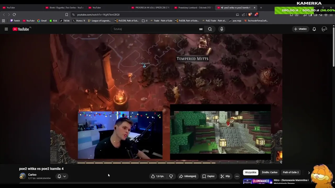
Task: Bookmark this page using bookmark icon
Action: 66,15
